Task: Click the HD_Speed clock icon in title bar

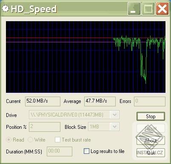Action: coord(6,8)
